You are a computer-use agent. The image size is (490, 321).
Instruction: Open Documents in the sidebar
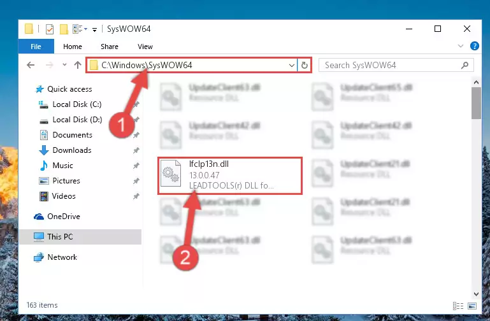click(72, 135)
